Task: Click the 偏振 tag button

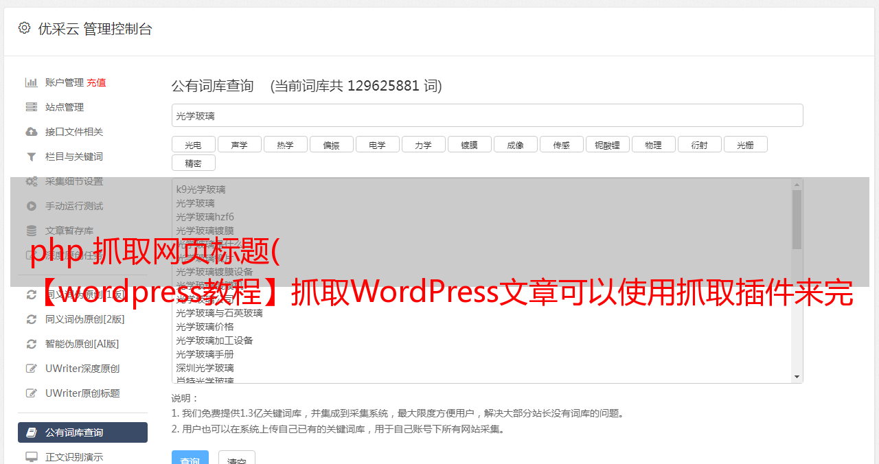Action: [x=331, y=145]
